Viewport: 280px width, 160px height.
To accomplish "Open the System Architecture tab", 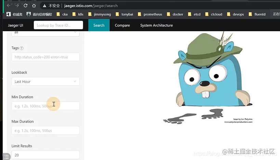I will click(x=157, y=25).
